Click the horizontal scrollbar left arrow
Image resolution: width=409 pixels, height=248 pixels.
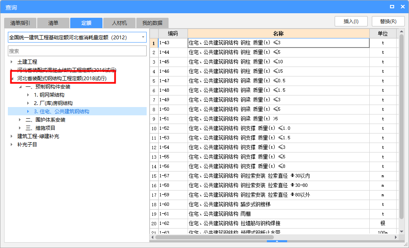(152, 237)
